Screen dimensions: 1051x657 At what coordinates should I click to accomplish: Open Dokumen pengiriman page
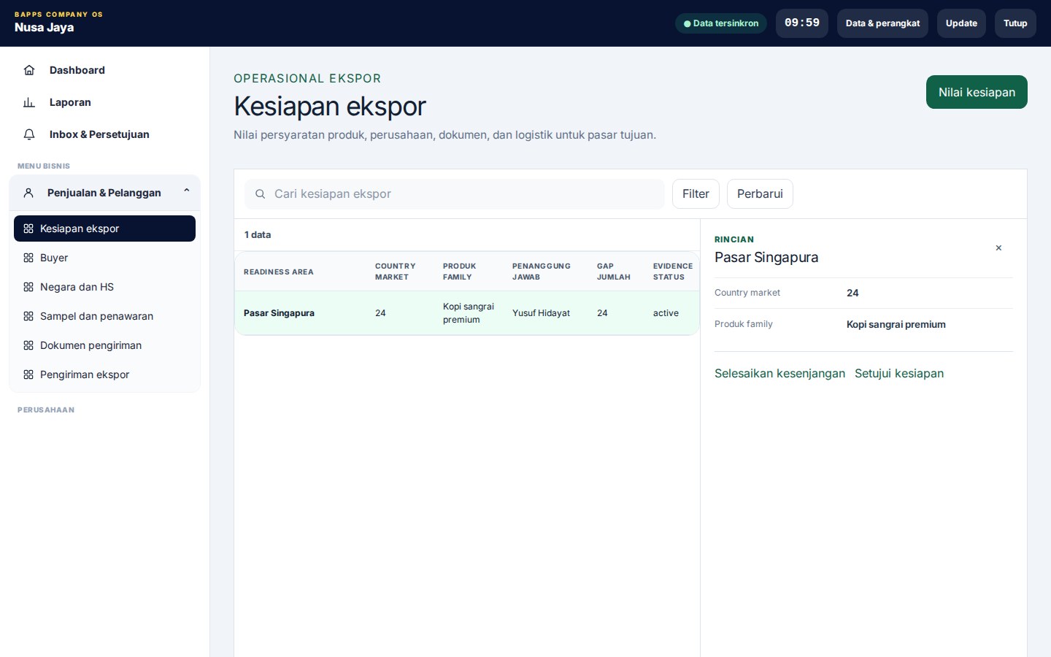(104, 345)
